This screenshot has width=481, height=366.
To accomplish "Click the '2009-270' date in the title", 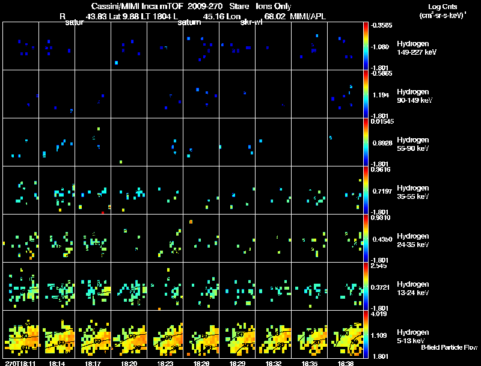I will [204, 6].
